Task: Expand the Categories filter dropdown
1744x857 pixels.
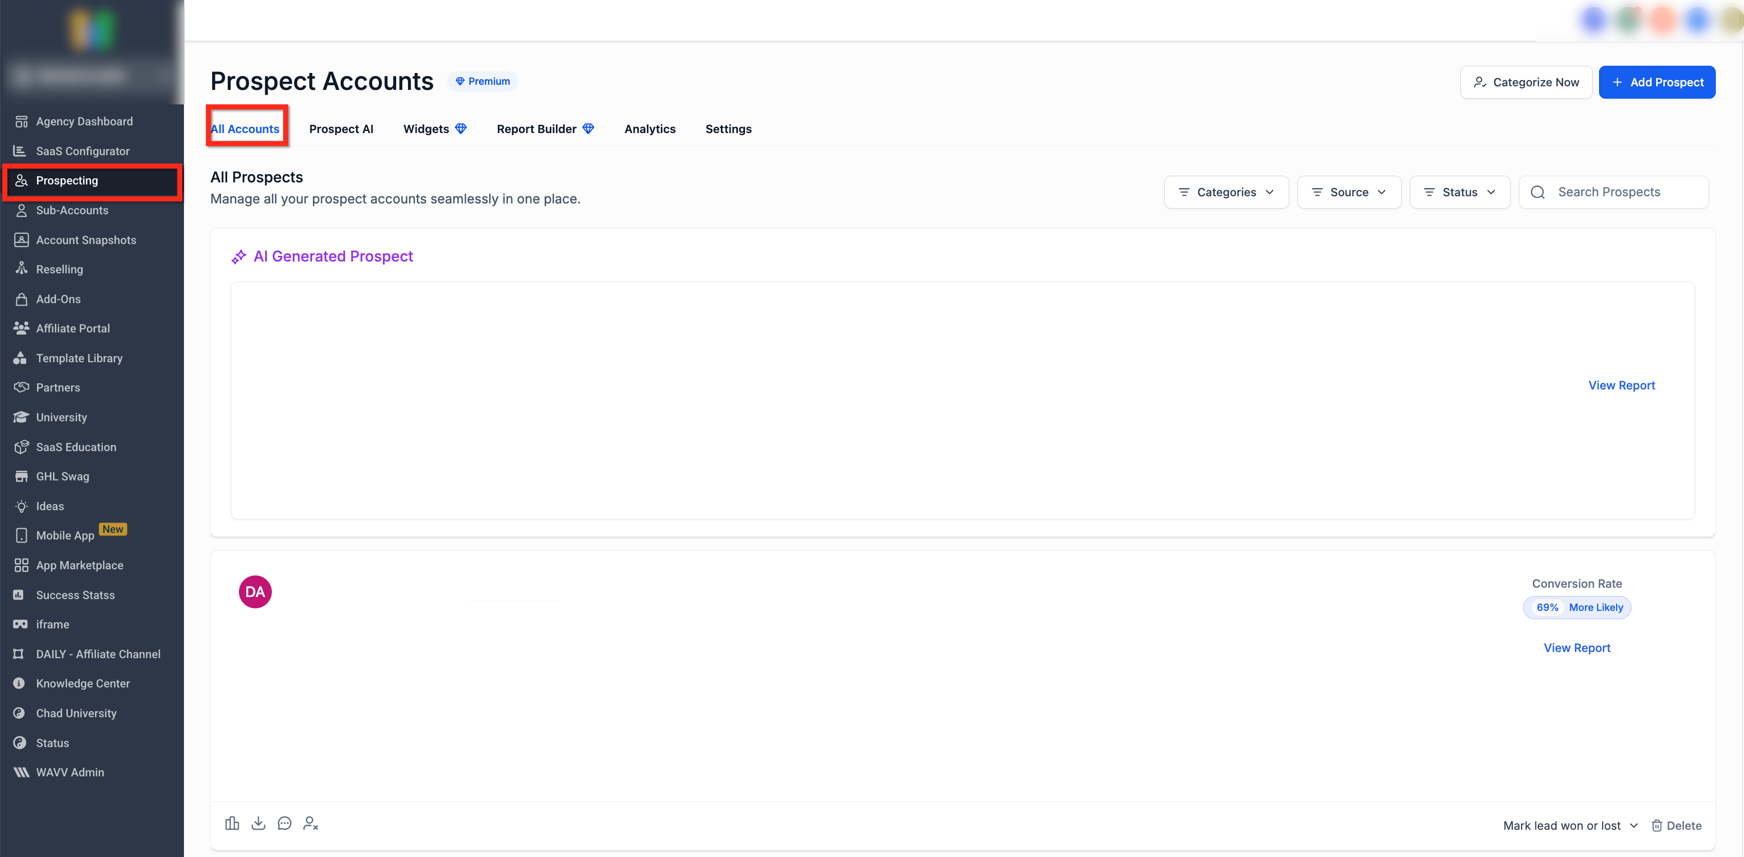Action: click(x=1226, y=192)
